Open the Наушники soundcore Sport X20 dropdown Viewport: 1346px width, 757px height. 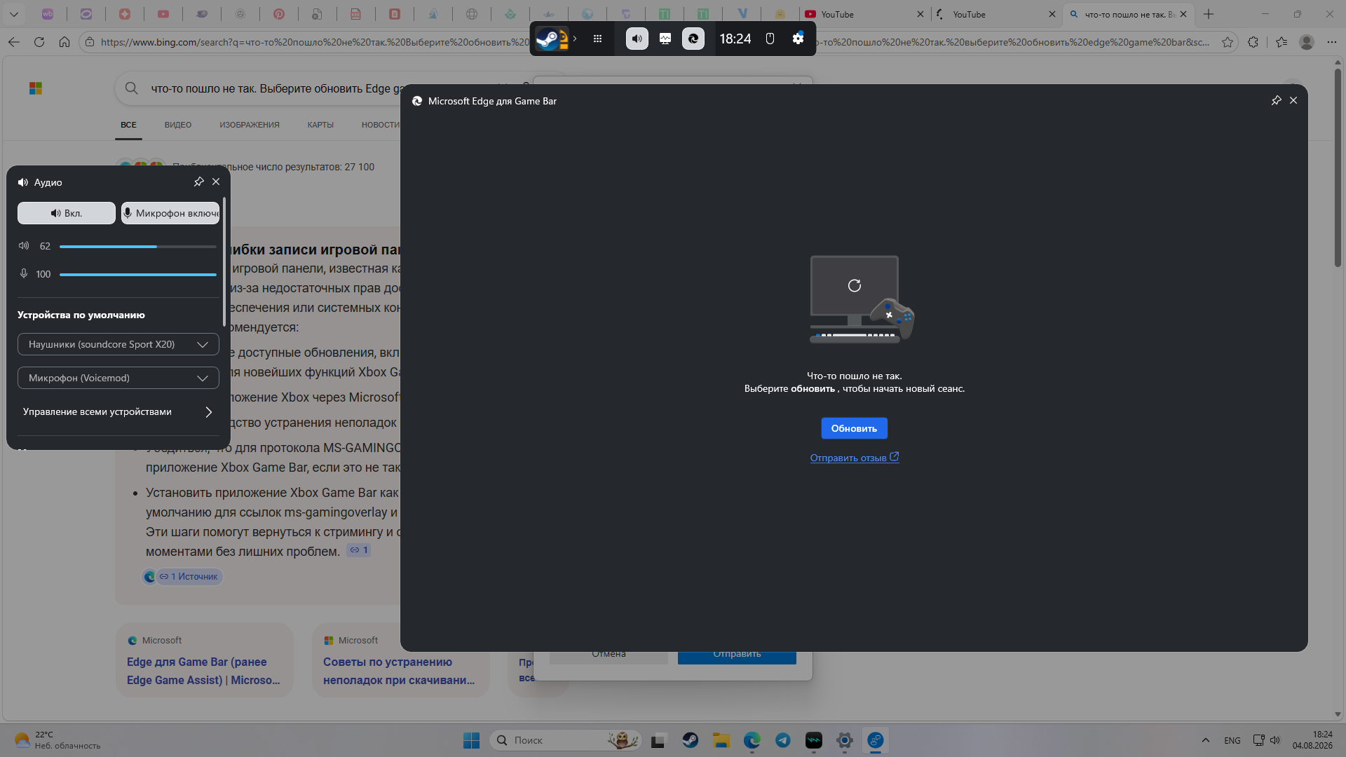click(x=118, y=344)
